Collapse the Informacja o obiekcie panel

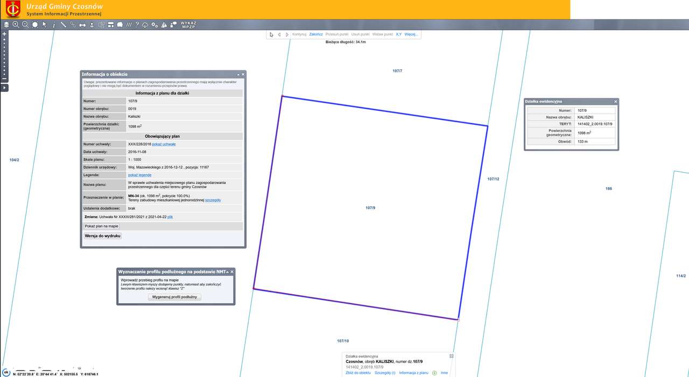point(238,74)
